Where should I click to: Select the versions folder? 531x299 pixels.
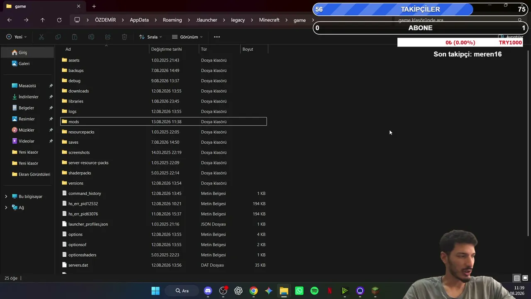tap(163, 183)
